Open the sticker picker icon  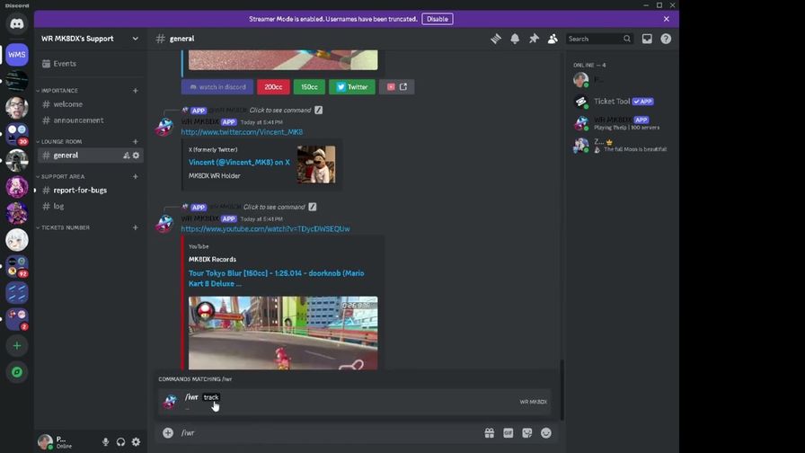[x=527, y=433]
